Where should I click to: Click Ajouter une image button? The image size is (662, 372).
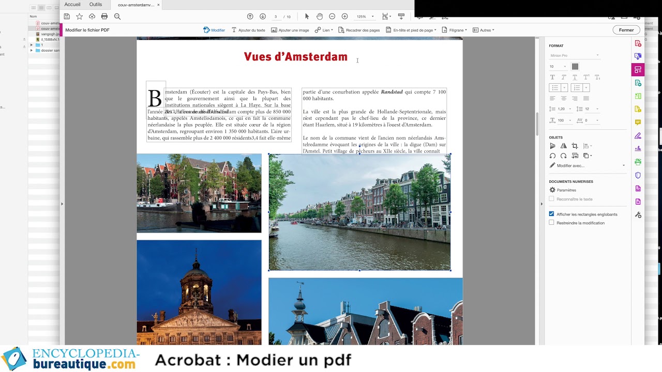(x=290, y=30)
